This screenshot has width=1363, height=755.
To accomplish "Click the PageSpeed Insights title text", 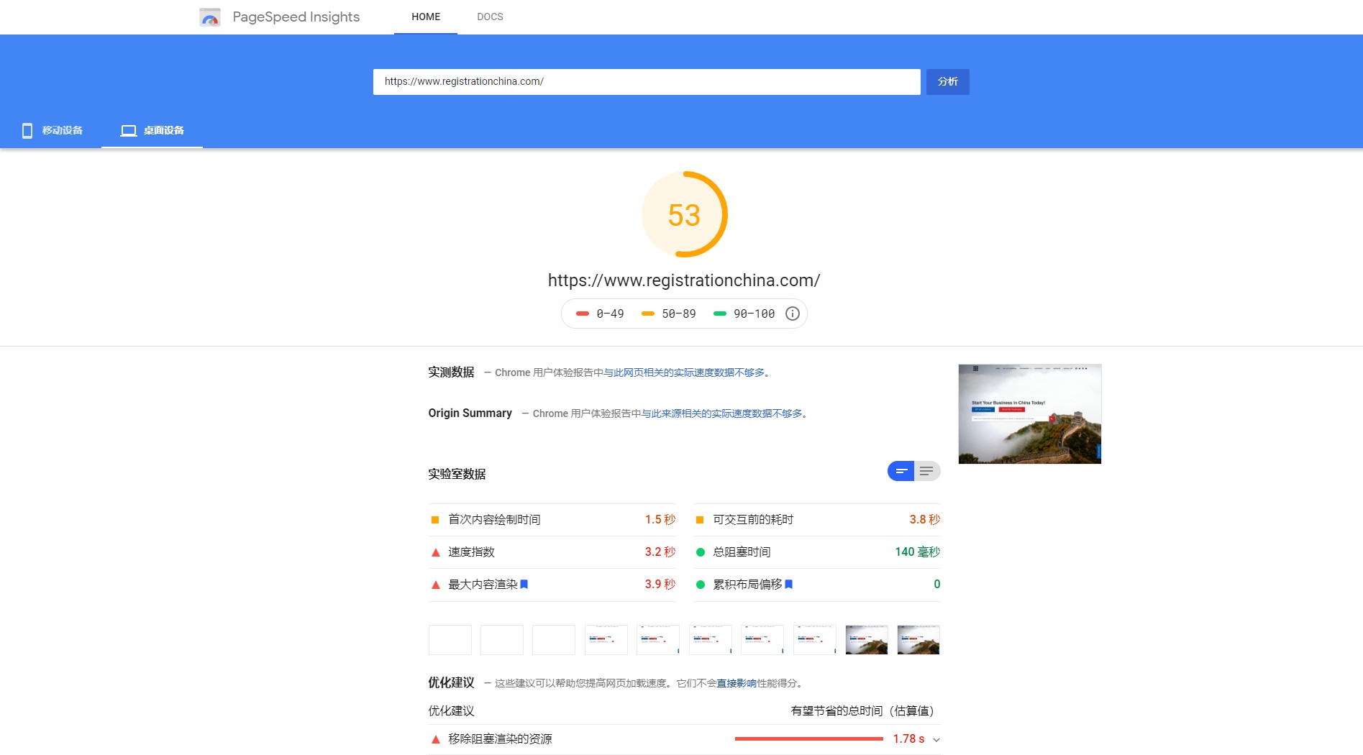I will 296,17.
